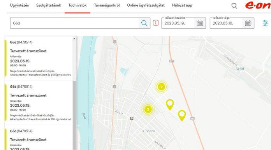This screenshot has width=271, height=150.
Task: Open Online ügyfélszolgálat menu
Action: (x=146, y=5)
